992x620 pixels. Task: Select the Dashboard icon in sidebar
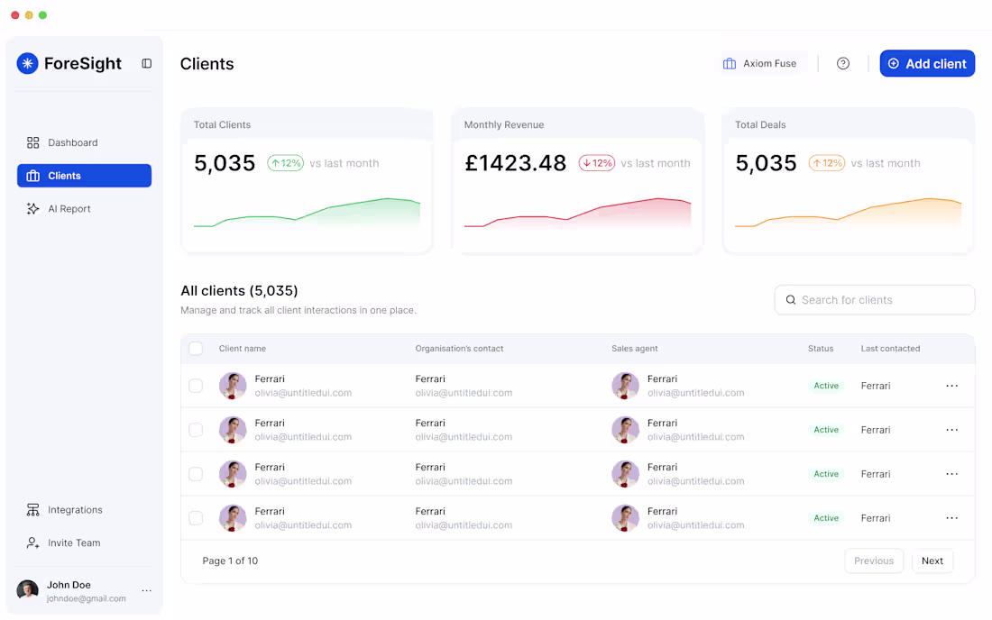point(34,142)
